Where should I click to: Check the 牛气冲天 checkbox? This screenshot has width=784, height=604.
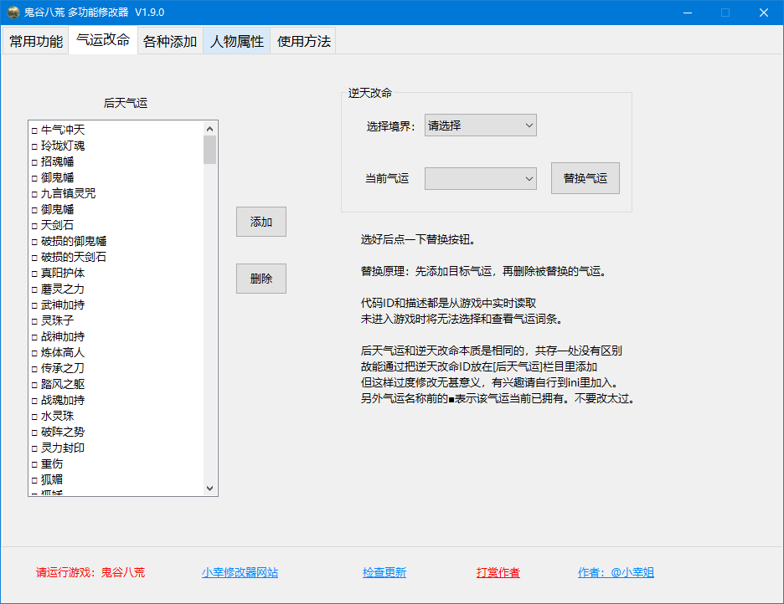[x=34, y=131]
